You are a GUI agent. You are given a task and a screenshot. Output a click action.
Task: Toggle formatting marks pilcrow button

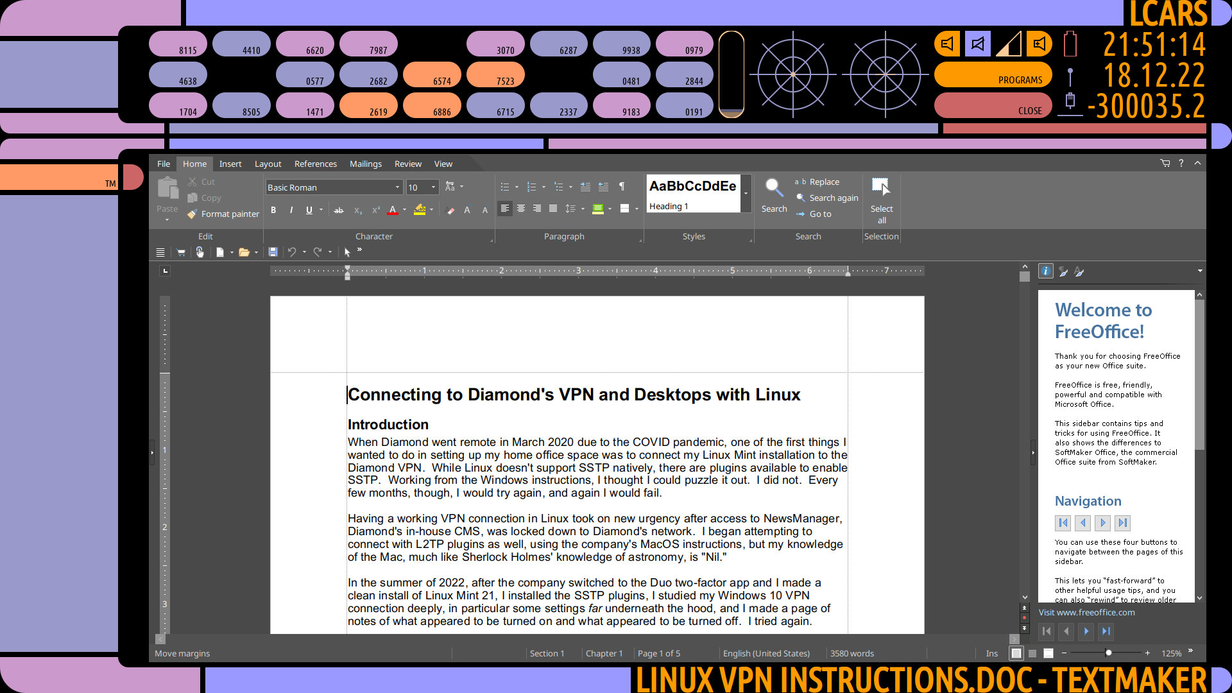coord(621,187)
